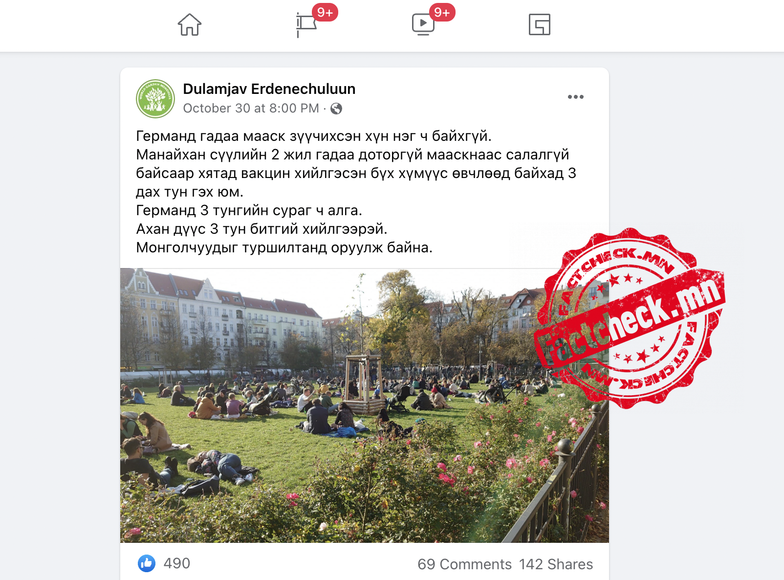Click the post text beginning with Германд

tap(357, 191)
